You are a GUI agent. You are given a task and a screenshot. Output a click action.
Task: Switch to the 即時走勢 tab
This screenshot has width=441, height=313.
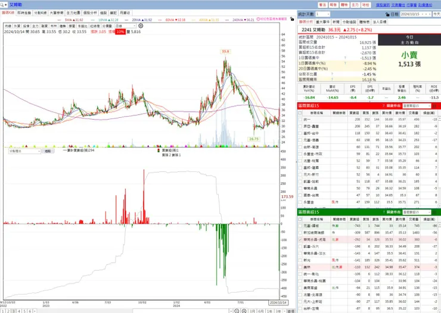click(x=24, y=13)
